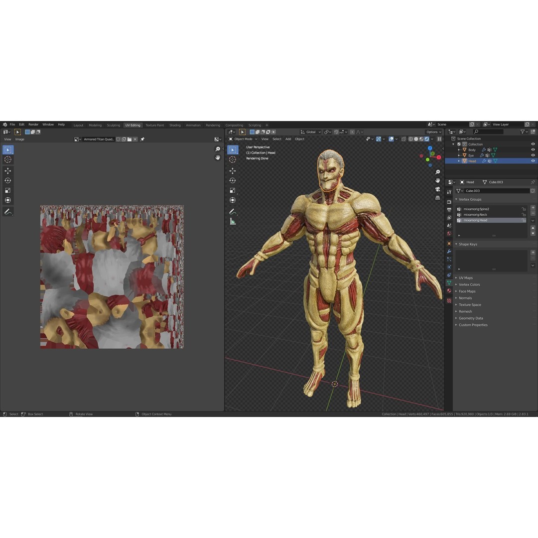Hide the Head object in outliner
This screenshot has width=538, height=538.
533,160
